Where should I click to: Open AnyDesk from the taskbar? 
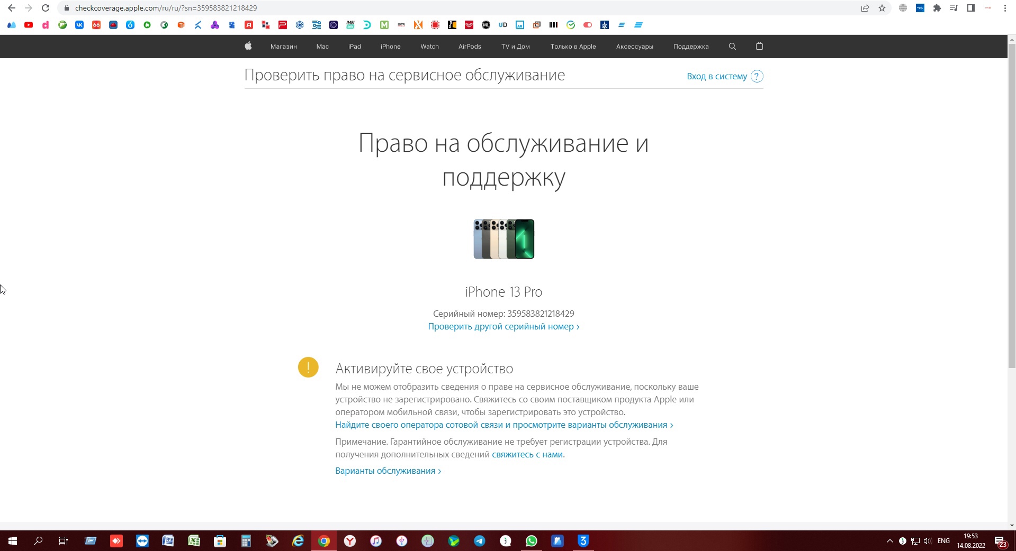click(x=116, y=541)
